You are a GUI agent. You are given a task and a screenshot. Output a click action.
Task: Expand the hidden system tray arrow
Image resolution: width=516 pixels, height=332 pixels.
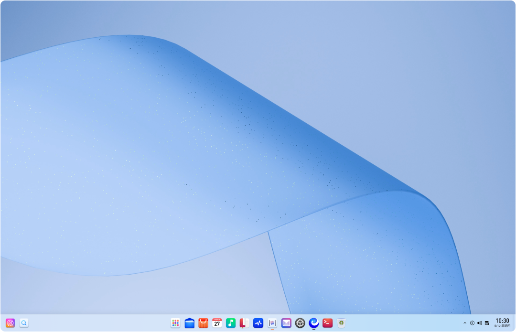point(465,323)
